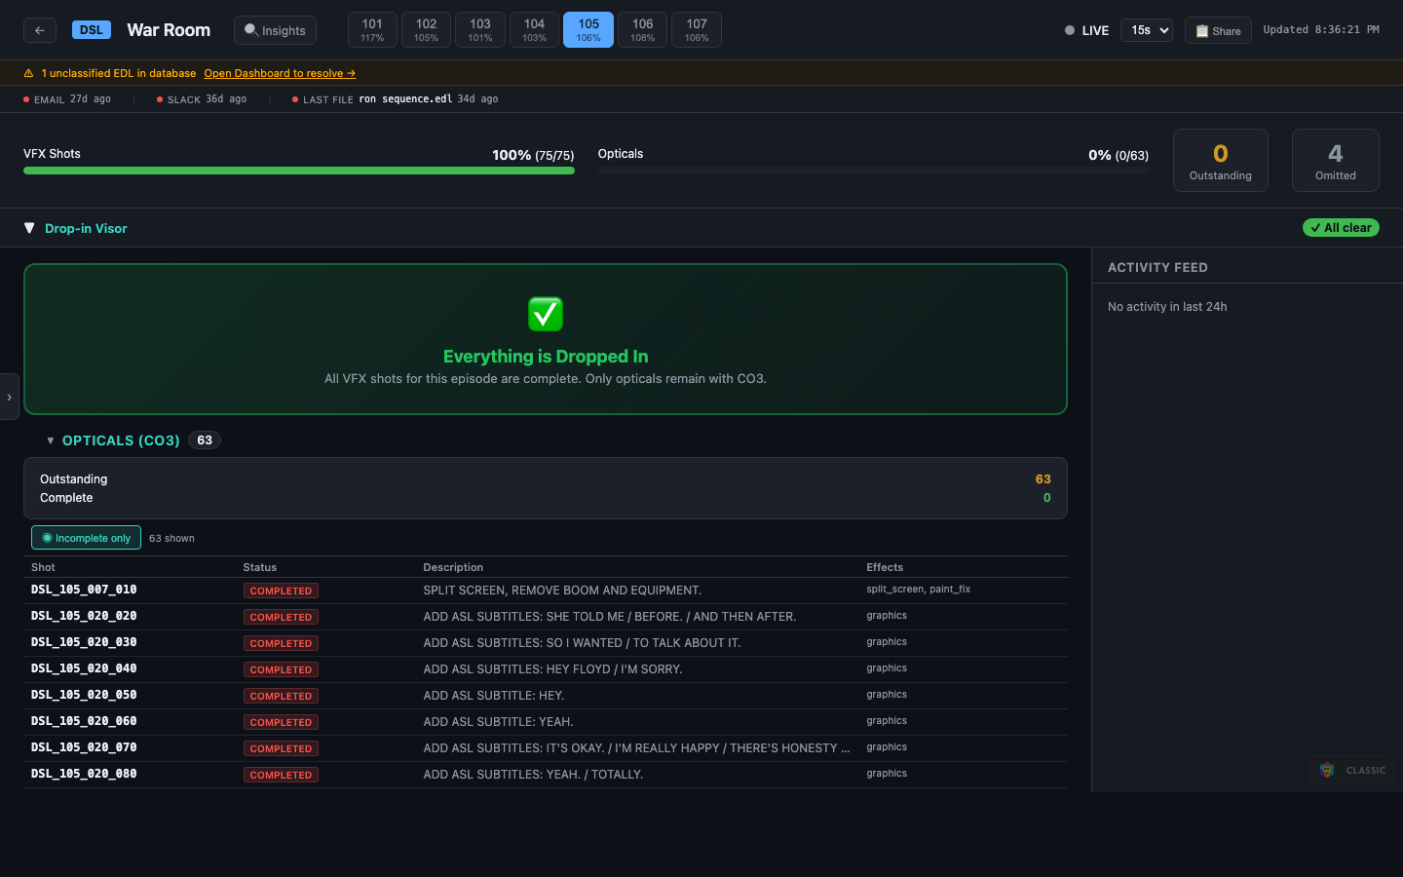
Task: Open Dashboard to resolve link
Action: click(x=280, y=73)
